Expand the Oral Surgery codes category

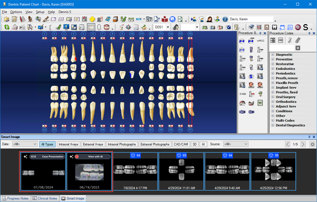(x=273, y=97)
